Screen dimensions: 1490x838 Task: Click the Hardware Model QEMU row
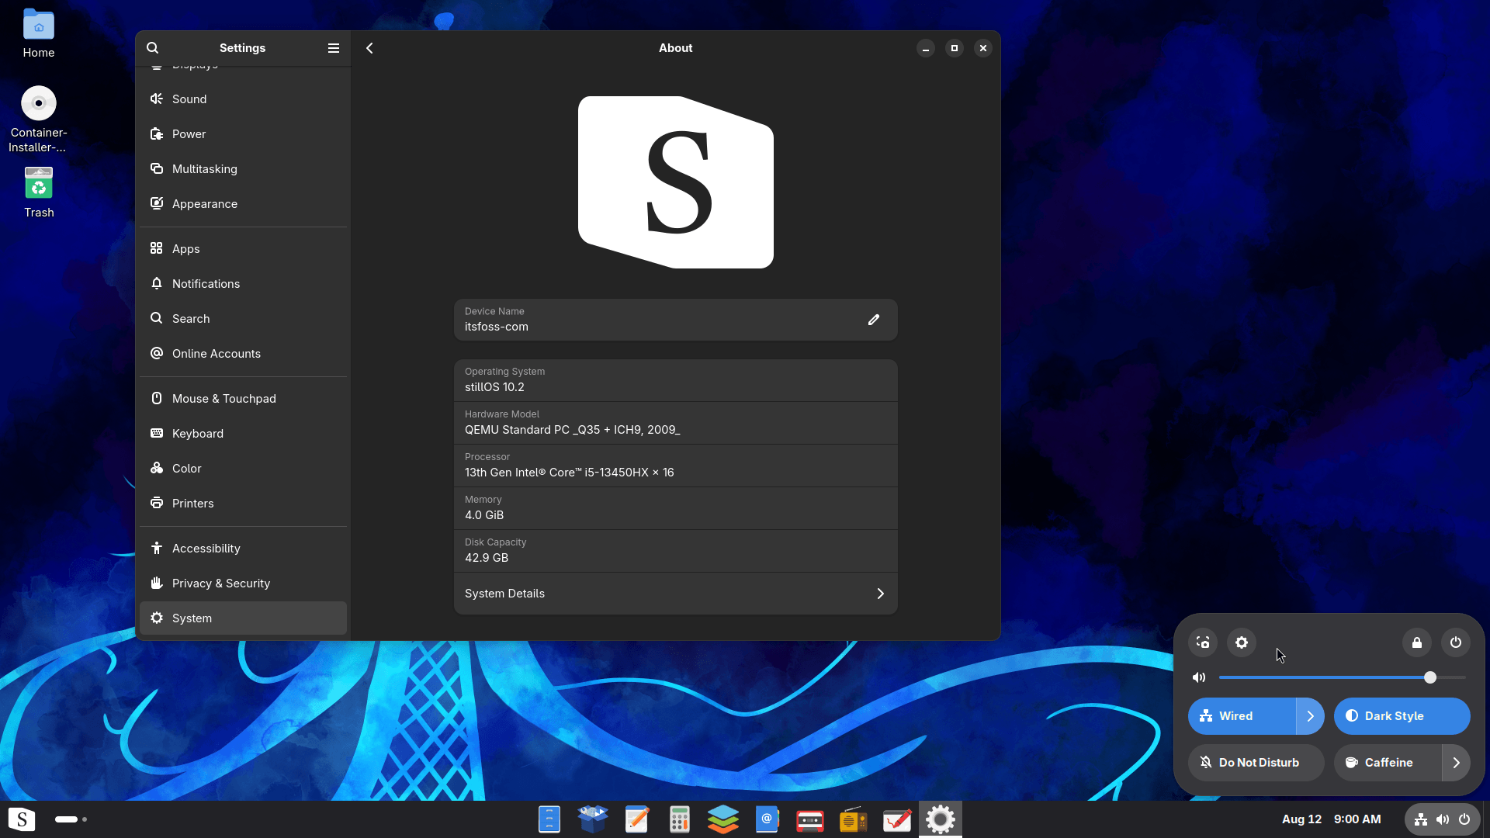pos(675,423)
